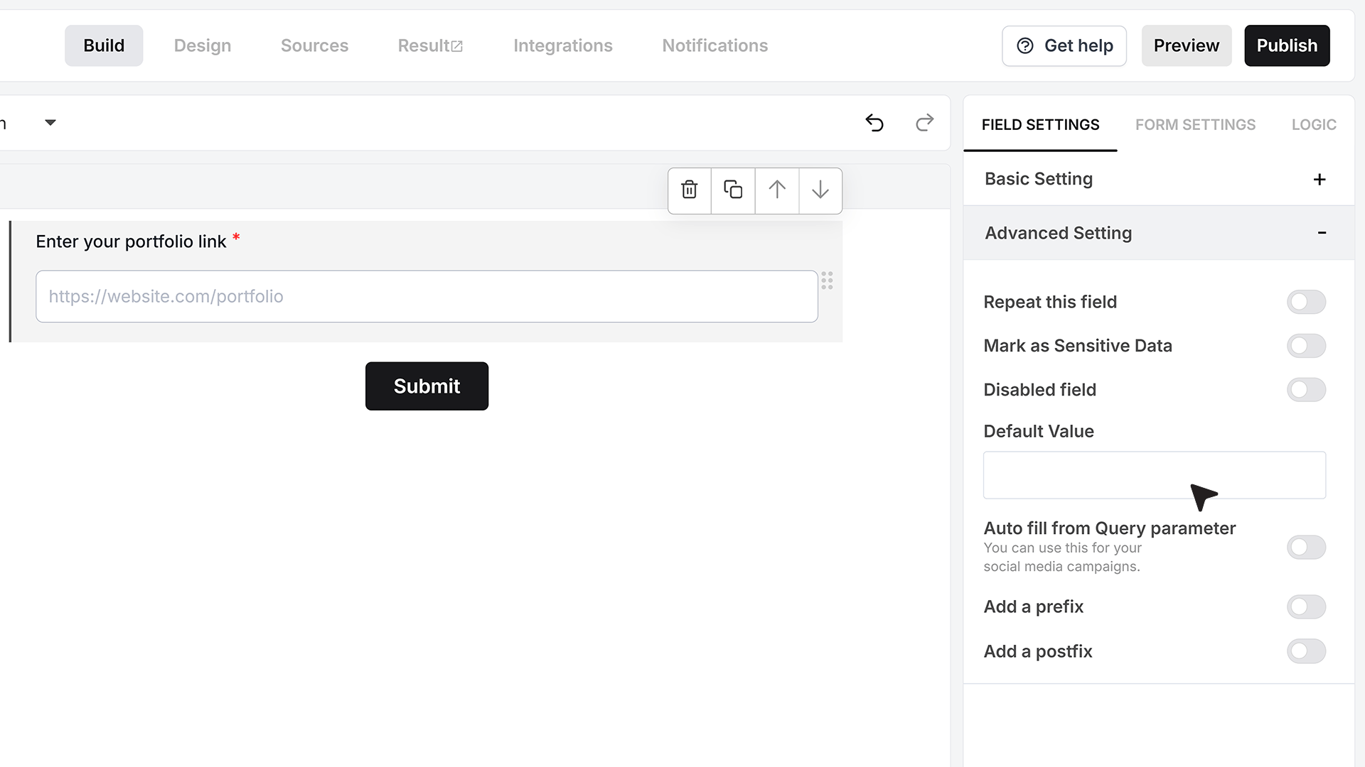Viewport: 1365px width, 767px height.
Task: Grab the field drag handle dots
Action: point(827,281)
